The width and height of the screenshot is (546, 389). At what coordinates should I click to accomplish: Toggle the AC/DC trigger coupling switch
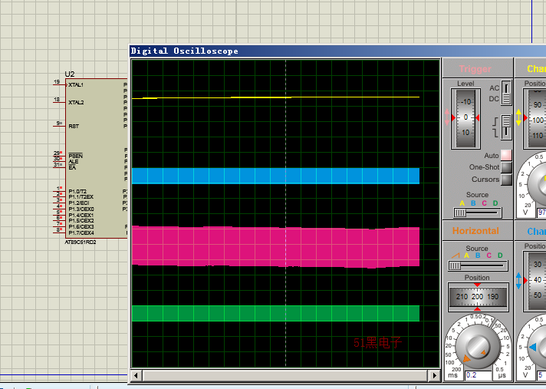(x=506, y=92)
